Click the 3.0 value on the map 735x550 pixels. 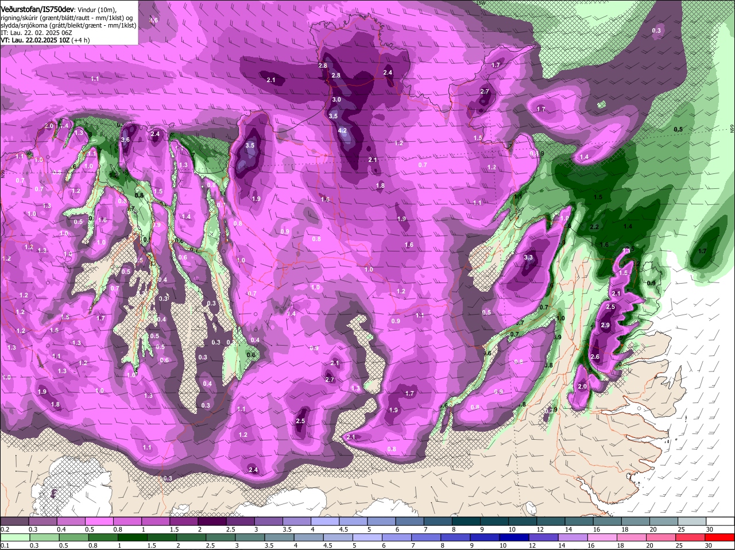point(336,100)
